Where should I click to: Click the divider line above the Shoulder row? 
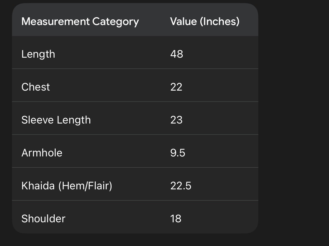[x=135, y=200]
